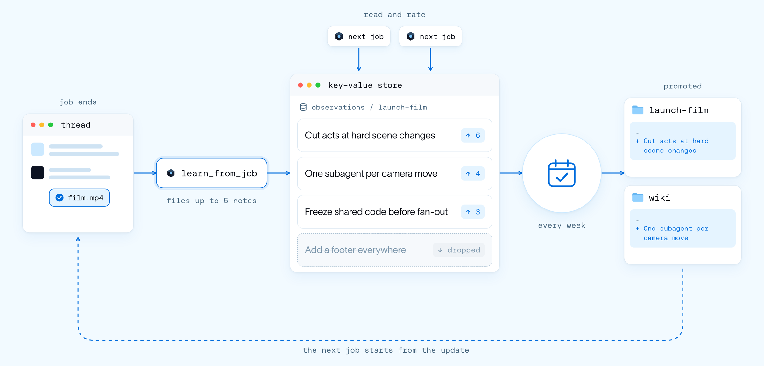The width and height of the screenshot is (764, 366).
Task: Click the up arrow beside vote count 4
Action: 468,174
